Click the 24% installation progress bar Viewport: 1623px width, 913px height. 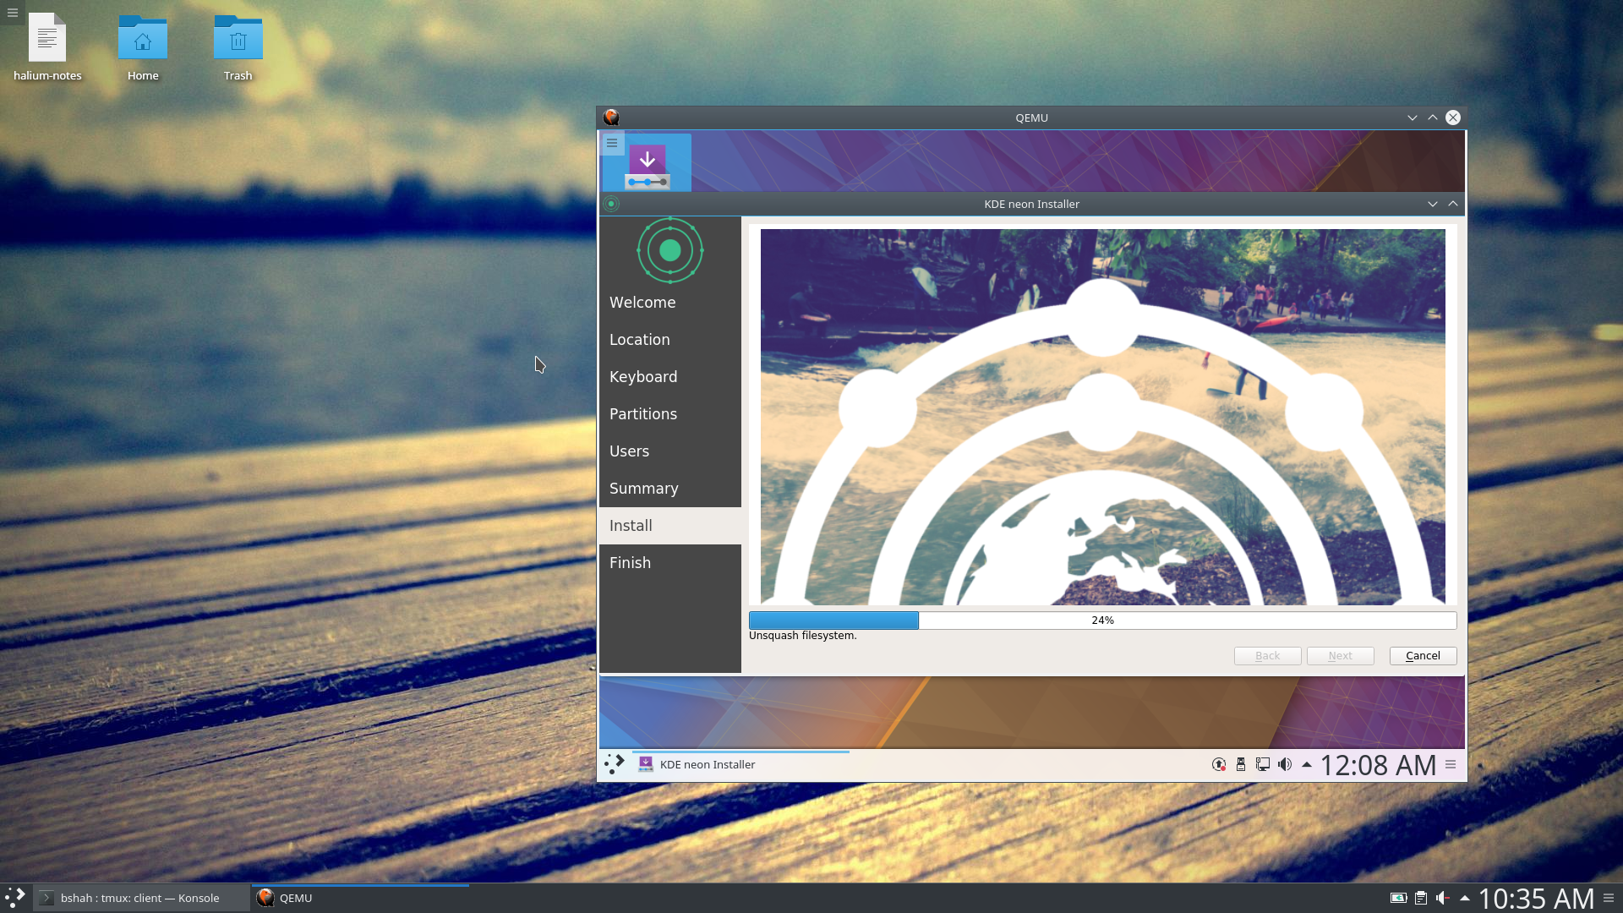(x=1102, y=620)
